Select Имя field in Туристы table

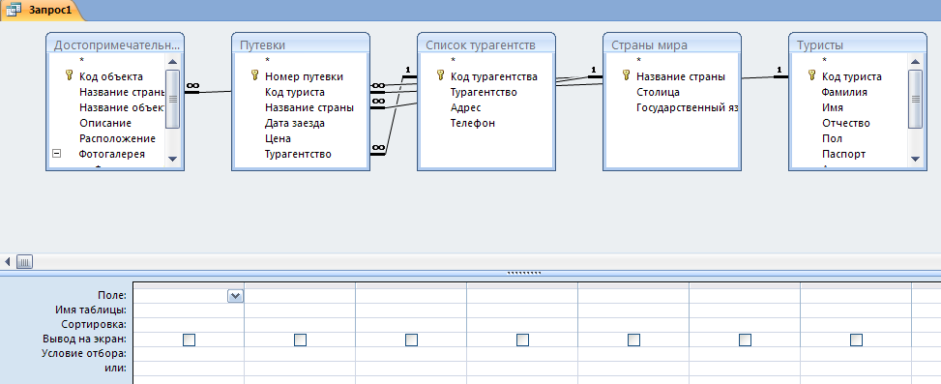tap(833, 108)
